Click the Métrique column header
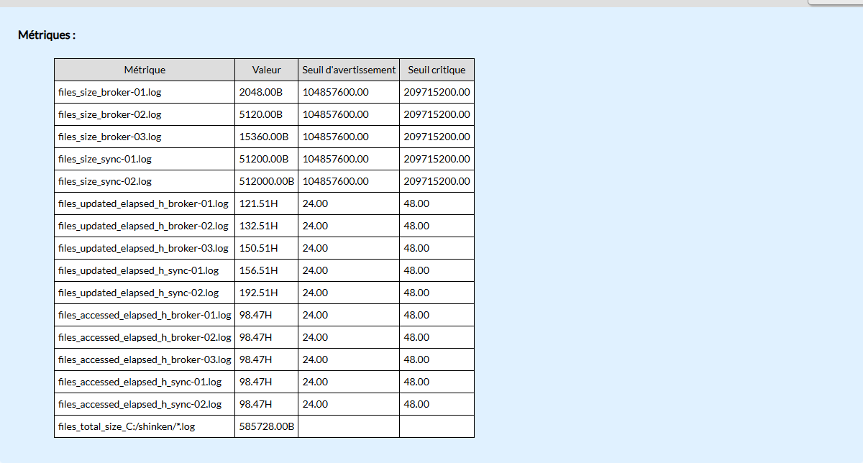 coord(145,70)
